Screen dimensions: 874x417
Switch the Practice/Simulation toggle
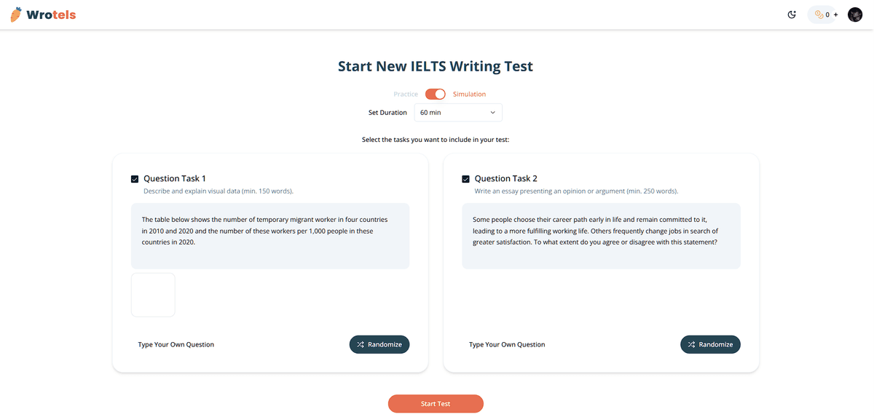(x=435, y=94)
